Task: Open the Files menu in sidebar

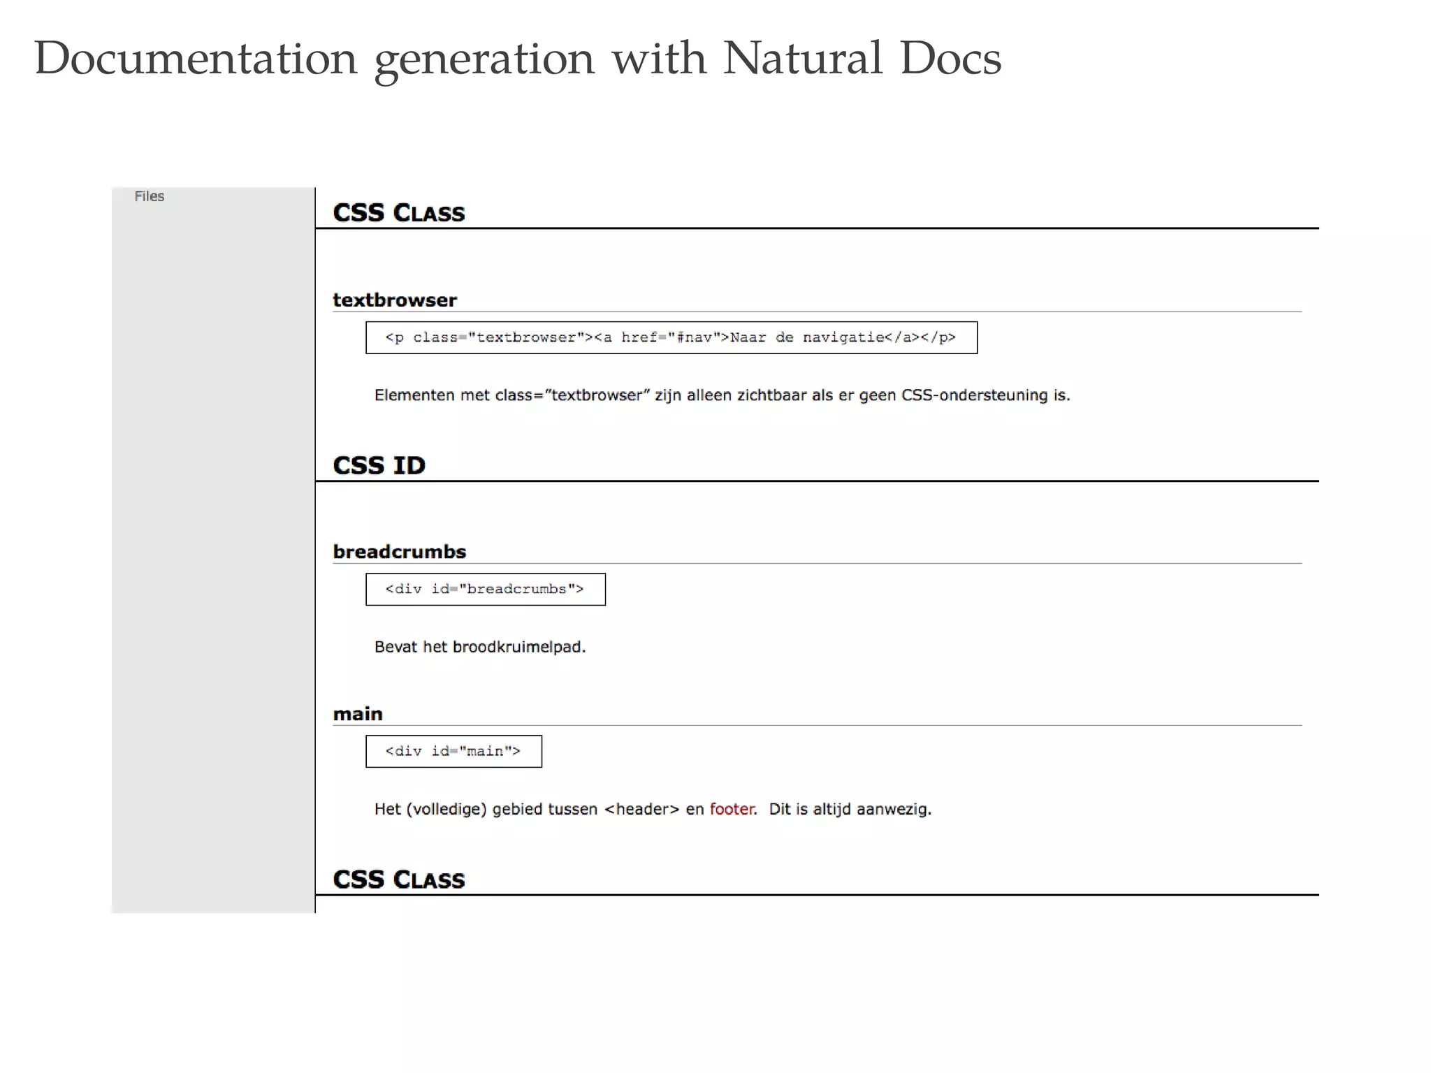Action: pos(149,196)
